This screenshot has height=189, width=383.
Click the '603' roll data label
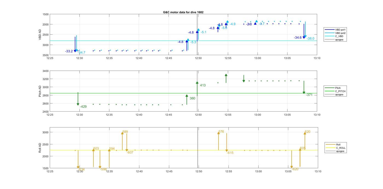point(96,149)
